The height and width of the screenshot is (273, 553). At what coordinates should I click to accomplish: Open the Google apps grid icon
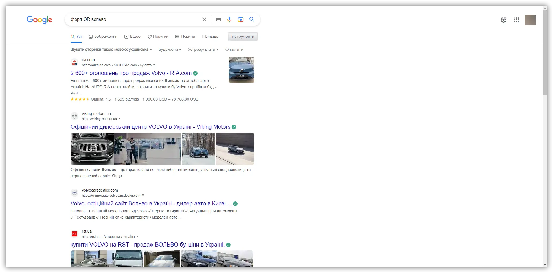(517, 20)
